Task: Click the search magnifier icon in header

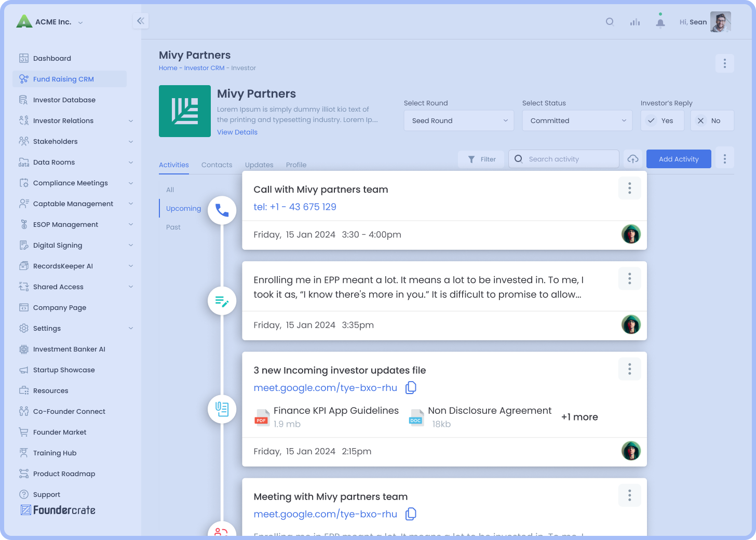Action: (x=610, y=22)
